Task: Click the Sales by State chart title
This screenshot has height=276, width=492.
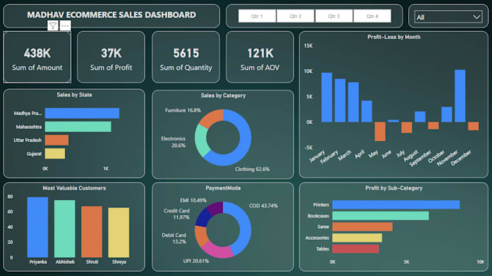Action: (75, 95)
